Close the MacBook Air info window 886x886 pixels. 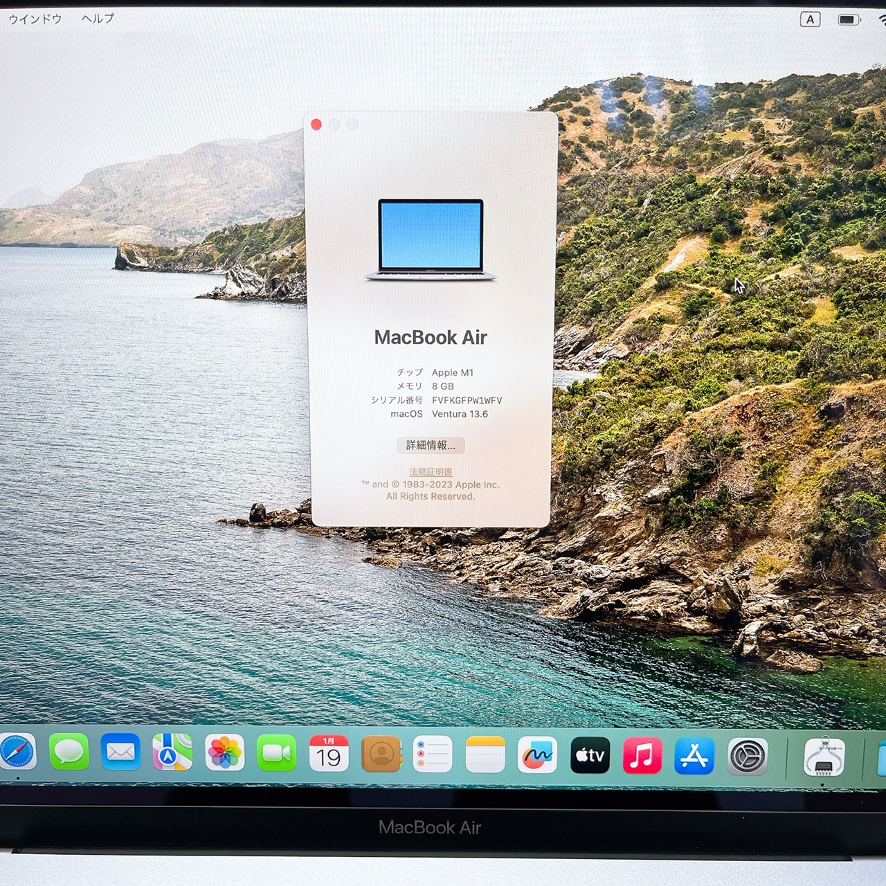point(316,125)
